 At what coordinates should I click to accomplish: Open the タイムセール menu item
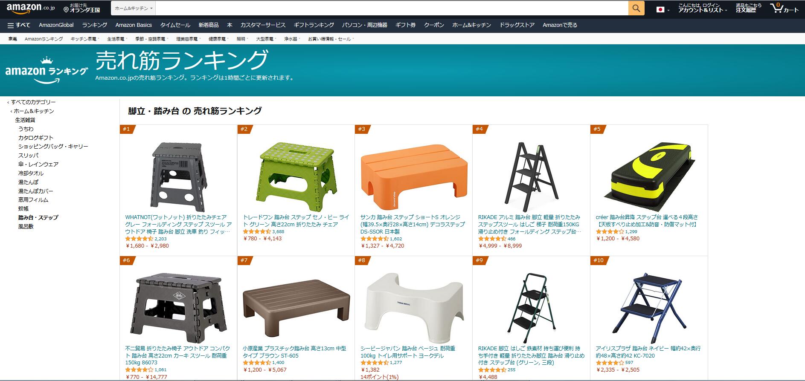click(x=175, y=25)
